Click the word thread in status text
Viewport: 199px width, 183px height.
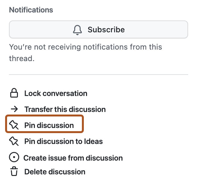point(20,59)
